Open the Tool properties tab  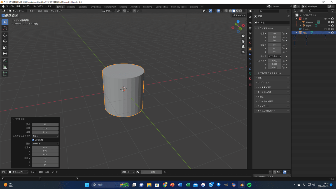(x=250, y=17)
